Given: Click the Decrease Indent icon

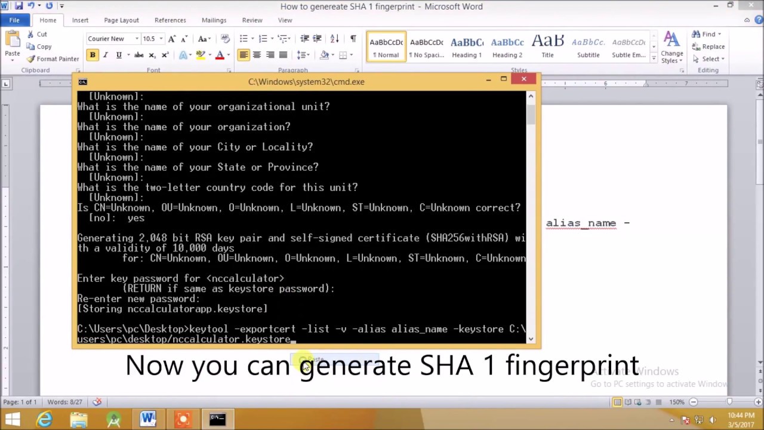Looking at the screenshot, I should tap(305, 39).
